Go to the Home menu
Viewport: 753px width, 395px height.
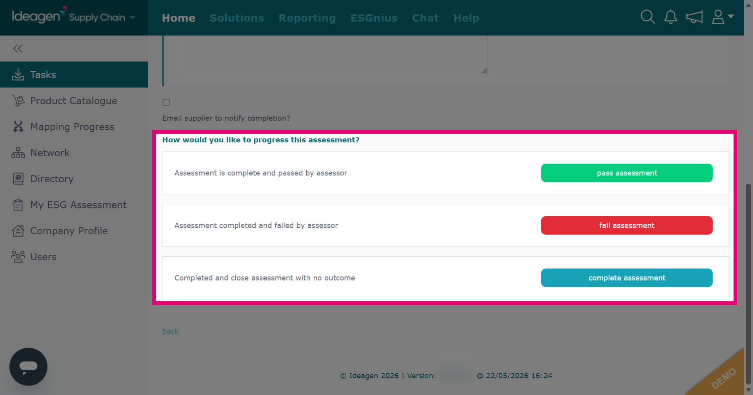178,18
